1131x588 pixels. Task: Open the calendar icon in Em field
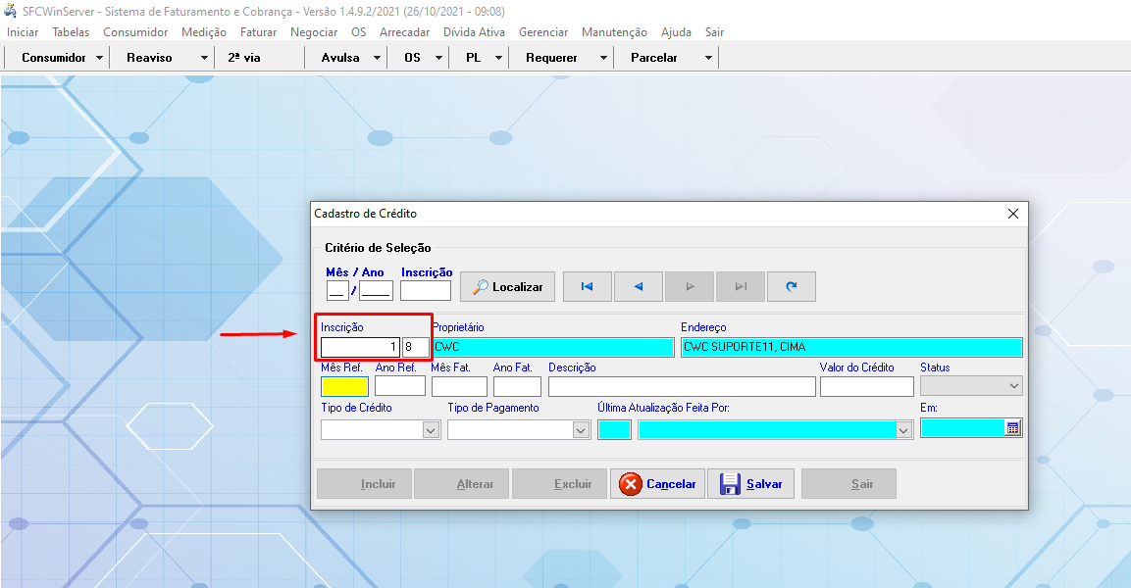coord(1013,428)
